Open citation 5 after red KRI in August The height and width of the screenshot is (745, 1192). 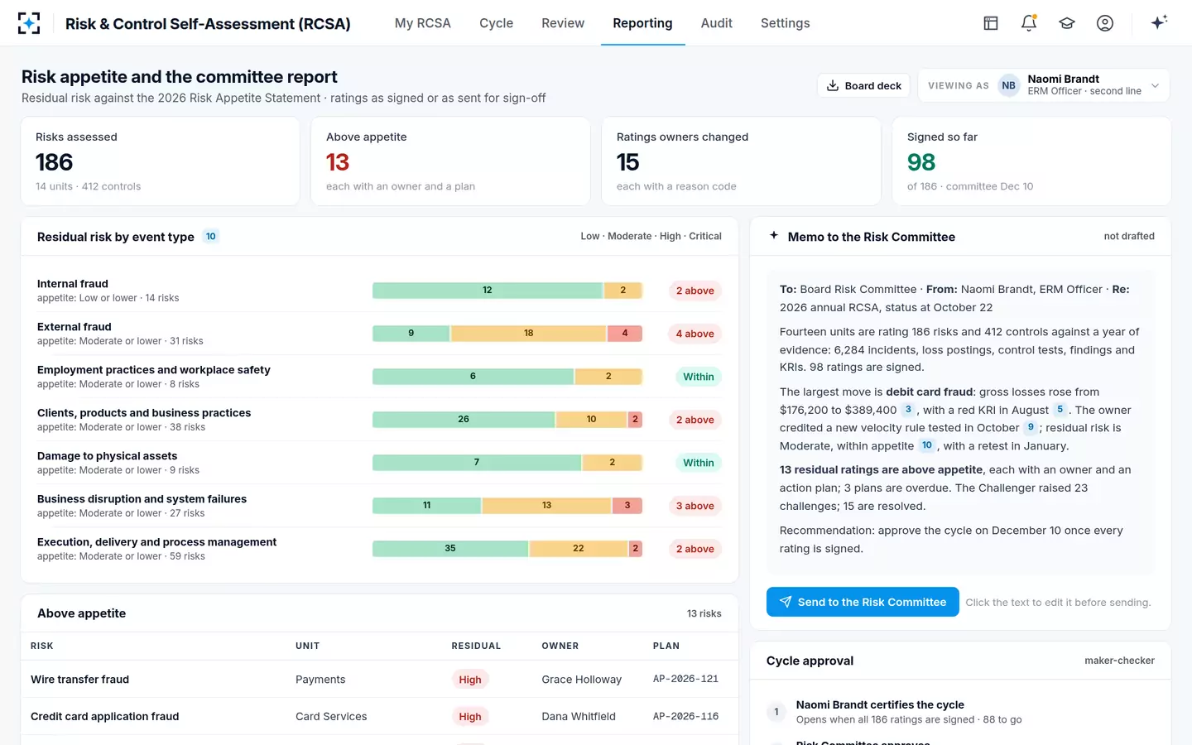(x=1060, y=410)
